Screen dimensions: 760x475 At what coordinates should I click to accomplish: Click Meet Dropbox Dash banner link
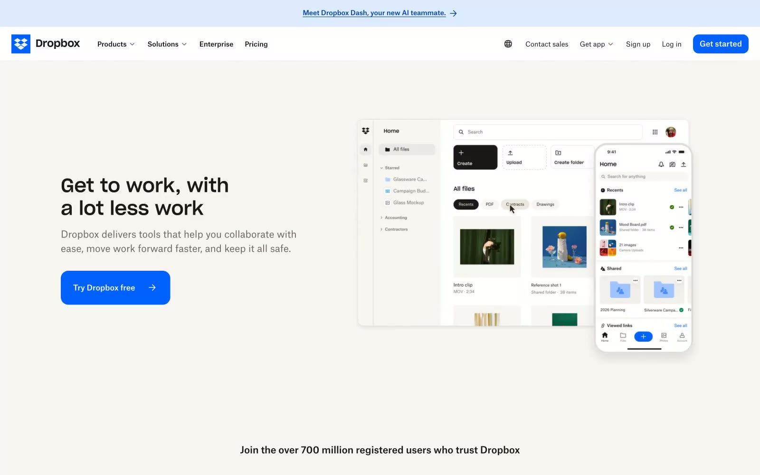[374, 13]
